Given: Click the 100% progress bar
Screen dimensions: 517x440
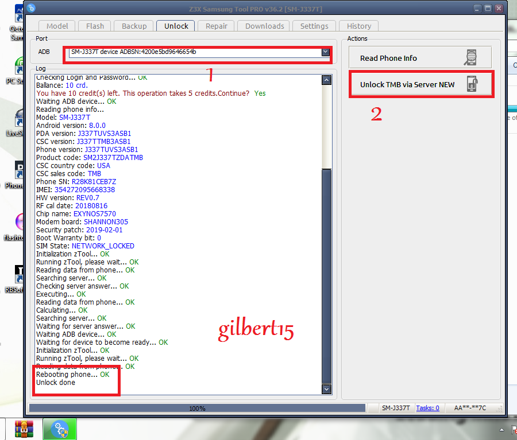Looking at the screenshot, I should click(197, 408).
